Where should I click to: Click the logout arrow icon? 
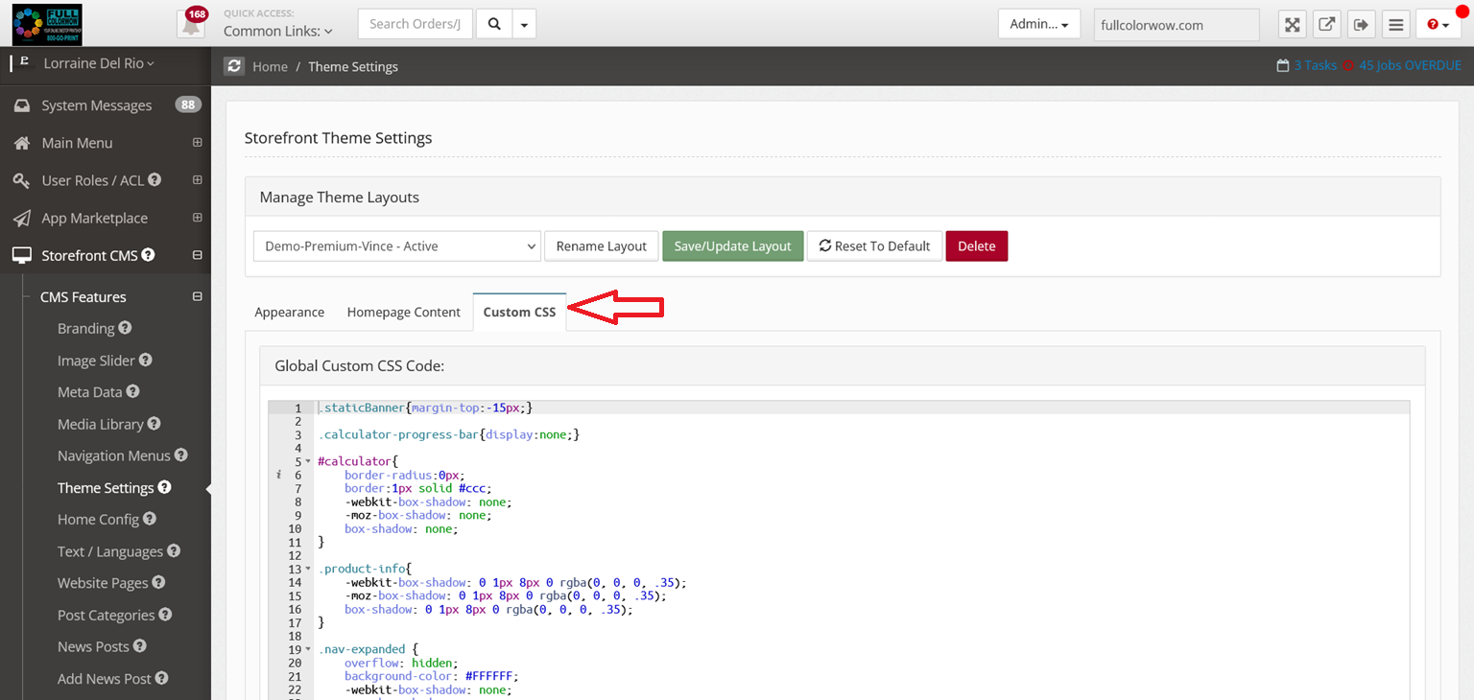pos(1360,25)
